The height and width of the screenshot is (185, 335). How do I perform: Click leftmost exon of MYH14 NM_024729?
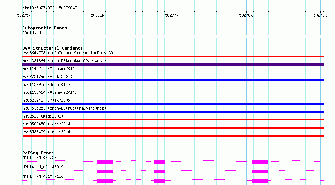pyautogui.click(x=105, y=162)
